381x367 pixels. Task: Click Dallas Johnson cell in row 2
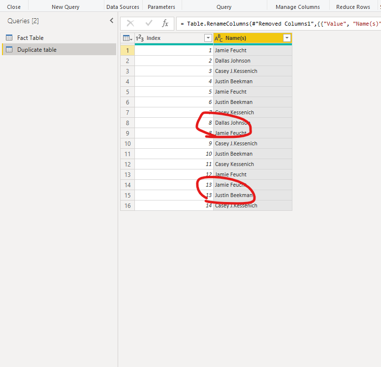tap(253, 61)
